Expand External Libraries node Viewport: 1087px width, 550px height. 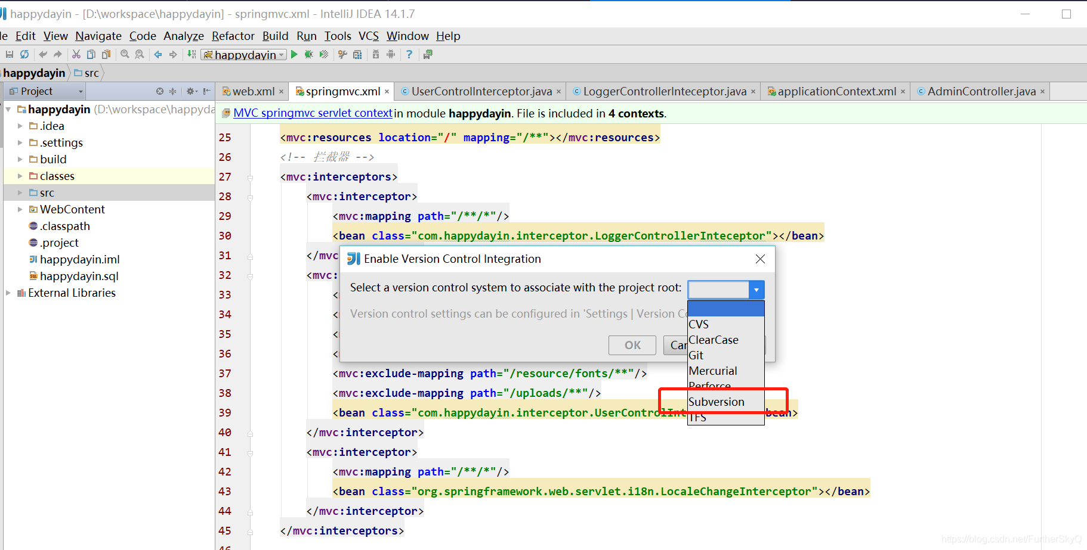(8, 293)
